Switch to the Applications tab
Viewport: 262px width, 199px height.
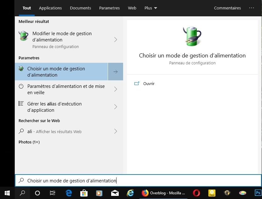click(x=50, y=8)
